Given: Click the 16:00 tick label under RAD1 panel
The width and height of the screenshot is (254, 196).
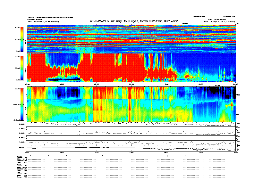Looking at the screenshot, I should coord(166,84).
